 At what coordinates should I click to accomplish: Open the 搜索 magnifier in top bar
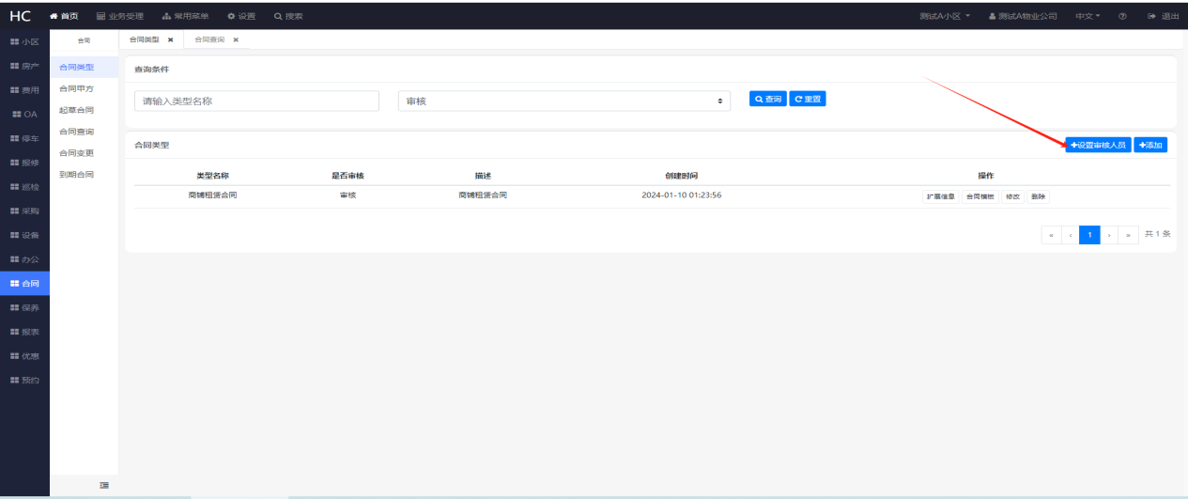pyautogui.click(x=288, y=16)
